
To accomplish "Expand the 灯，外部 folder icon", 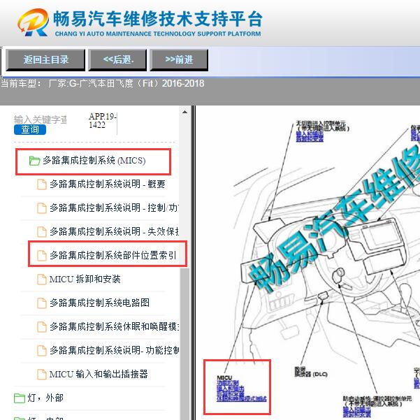I will point(20,398).
